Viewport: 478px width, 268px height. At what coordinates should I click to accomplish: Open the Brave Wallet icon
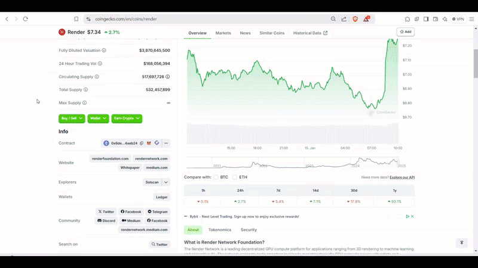click(x=436, y=19)
